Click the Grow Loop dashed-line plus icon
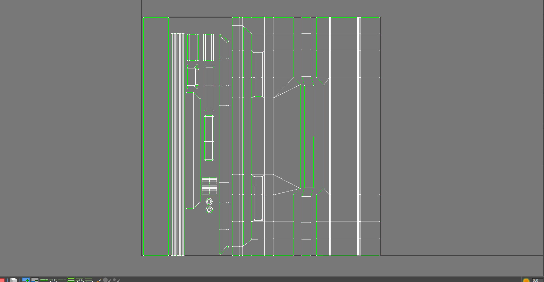The width and height of the screenshot is (544, 282). pyautogui.click(x=53, y=280)
